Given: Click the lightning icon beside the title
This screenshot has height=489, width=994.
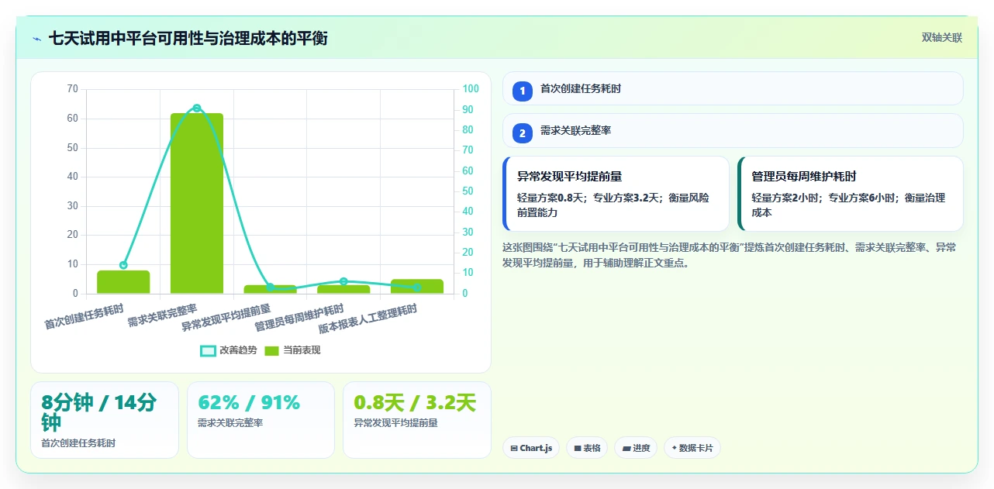Looking at the screenshot, I should [x=37, y=38].
